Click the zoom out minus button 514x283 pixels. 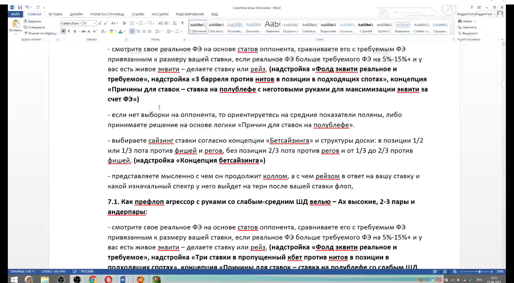[462, 272]
